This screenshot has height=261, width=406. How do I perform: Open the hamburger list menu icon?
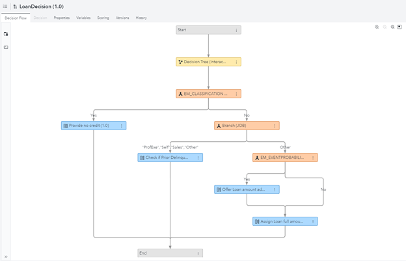(5, 6)
